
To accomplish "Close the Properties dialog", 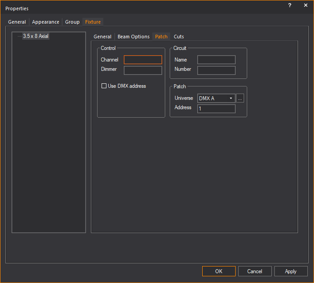I will [306, 5].
